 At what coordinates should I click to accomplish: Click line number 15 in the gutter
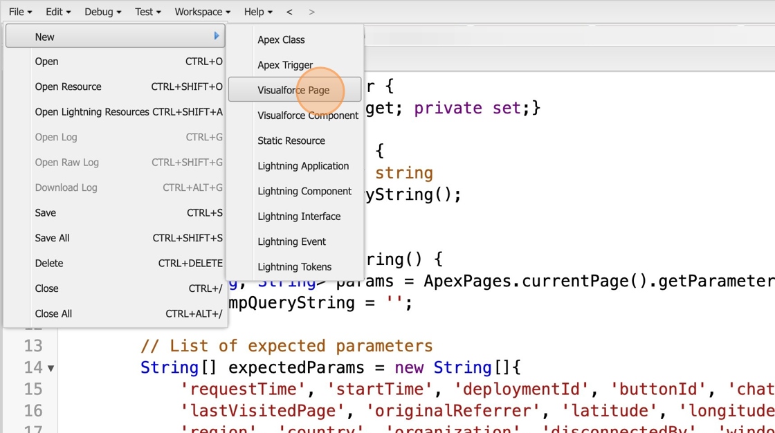[x=33, y=389]
